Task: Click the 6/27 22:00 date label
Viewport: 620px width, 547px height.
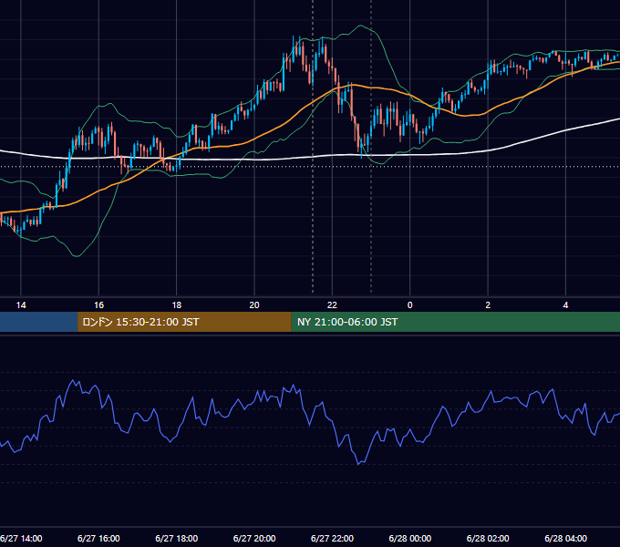Action: click(332, 538)
